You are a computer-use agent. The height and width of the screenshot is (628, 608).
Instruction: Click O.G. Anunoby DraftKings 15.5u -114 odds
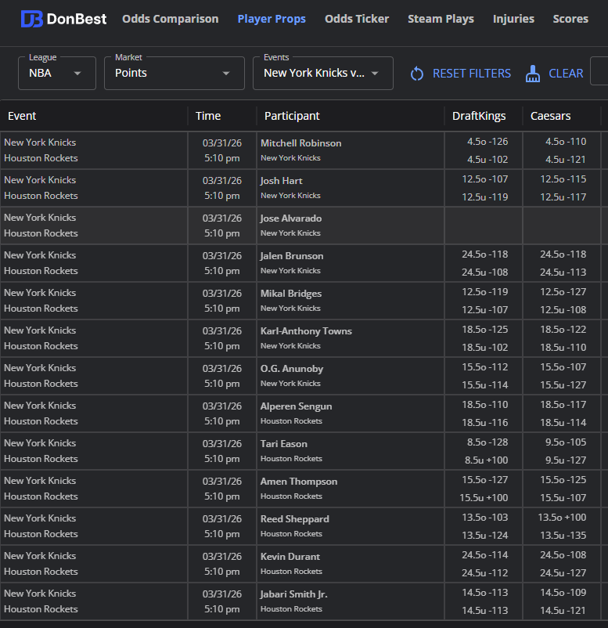click(484, 385)
